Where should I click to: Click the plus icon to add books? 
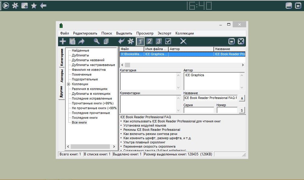(63, 41)
